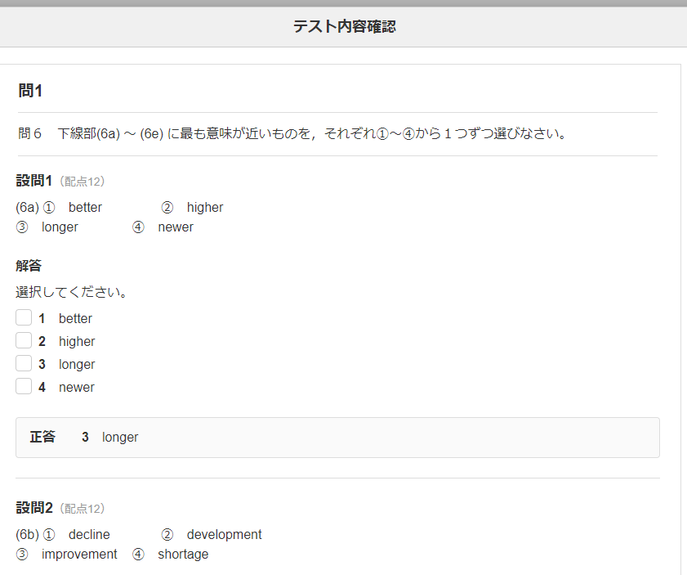687x575 pixels.
Task: Click the 問1 heading
Action: [x=30, y=91]
